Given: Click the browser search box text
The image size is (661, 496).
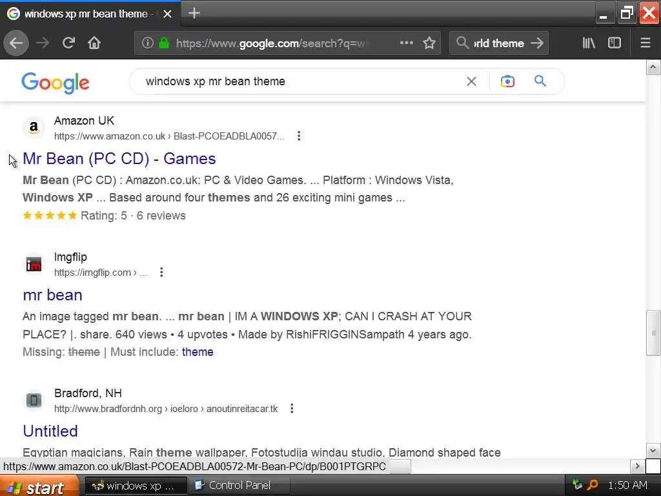Looking at the screenshot, I should (x=499, y=43).
